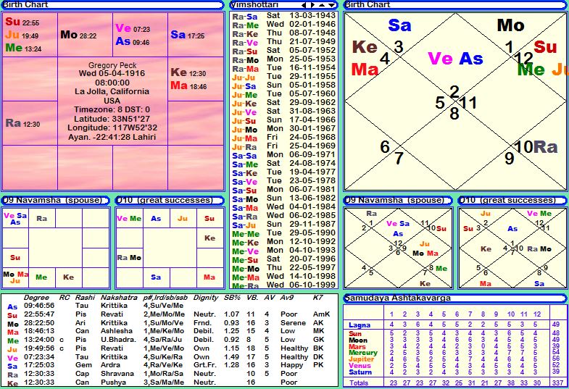Click the right arrow in Vimshottari header
The width and height of the screenshot is (569, 389).
point(312,5)
